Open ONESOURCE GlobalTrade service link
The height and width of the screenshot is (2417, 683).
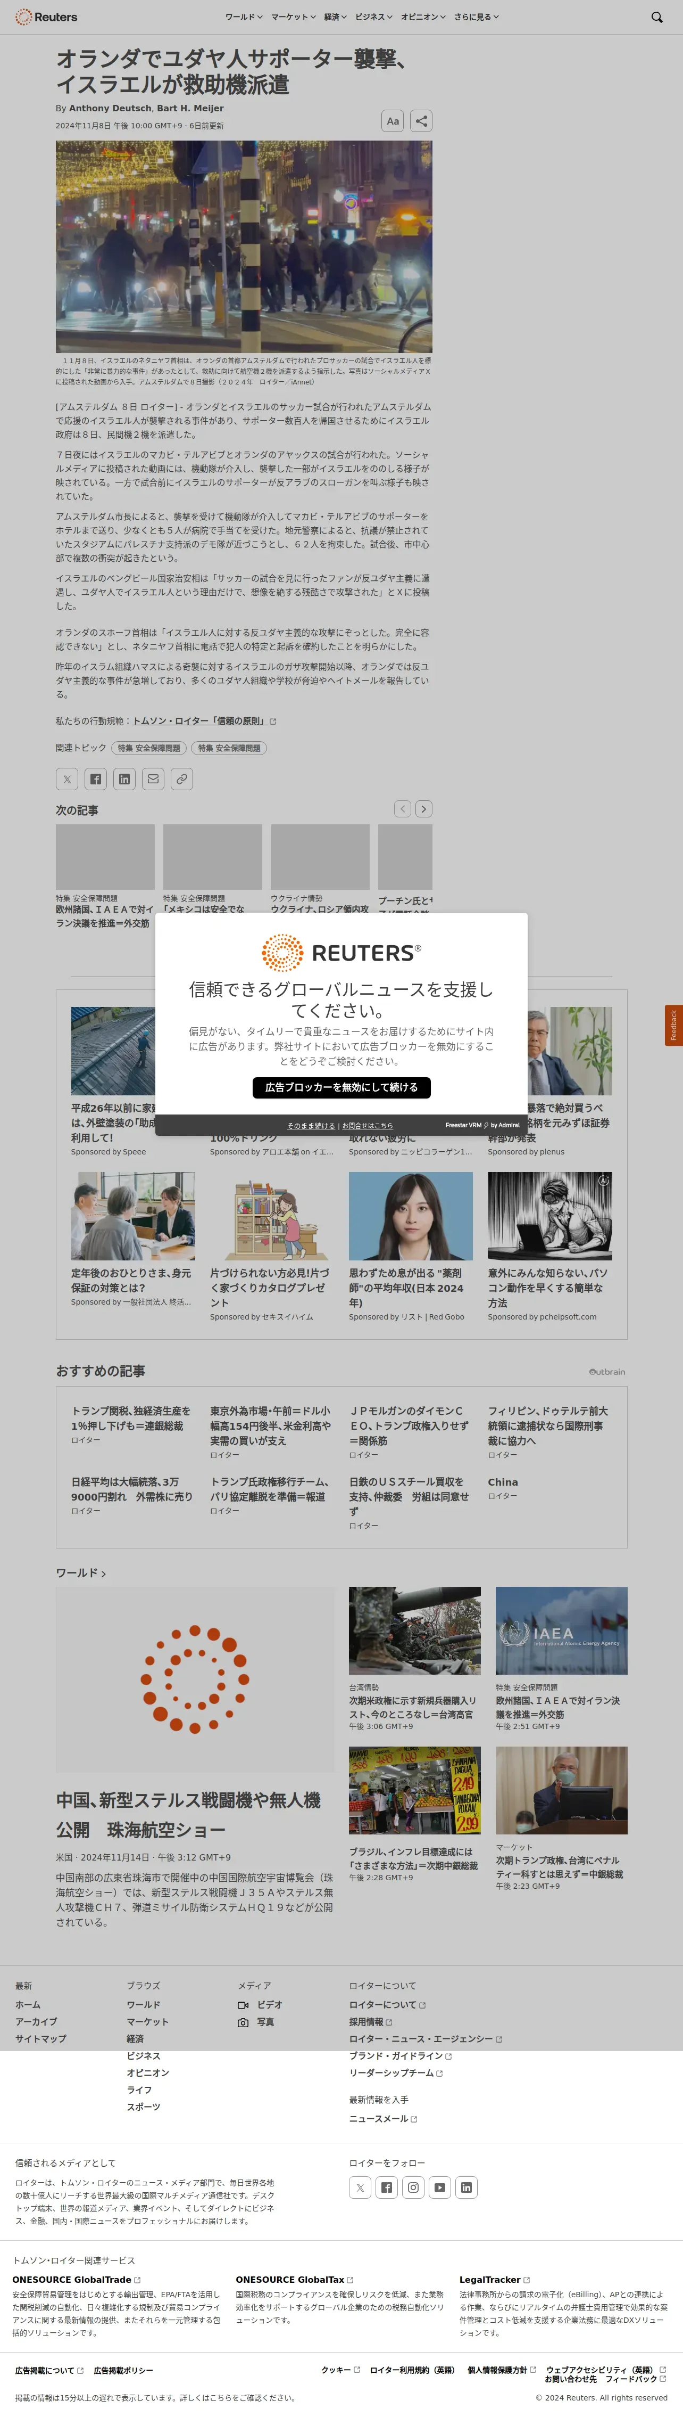pyautogui.click(x=76, y=2280)
